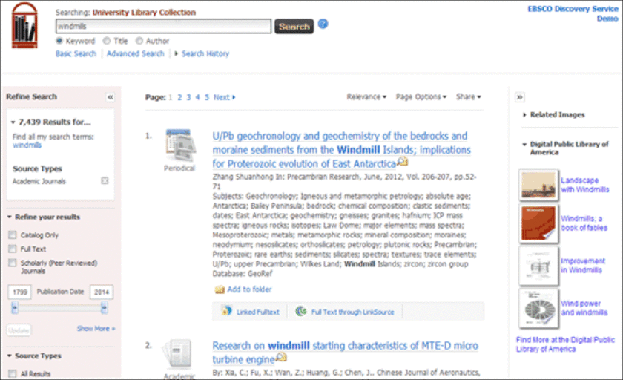Viewport: 623px width, 380px height.
Task: Click the library books logo
Action: coord(24,25)
